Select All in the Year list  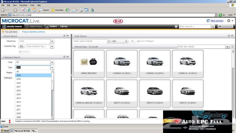click(x=33, y=71)
